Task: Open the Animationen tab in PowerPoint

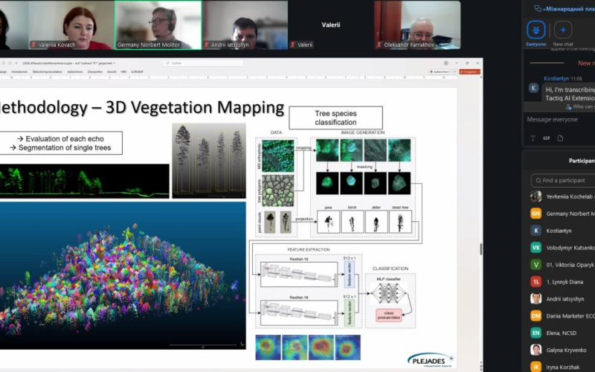Action: pyautogui.click(x=19, y=71)
